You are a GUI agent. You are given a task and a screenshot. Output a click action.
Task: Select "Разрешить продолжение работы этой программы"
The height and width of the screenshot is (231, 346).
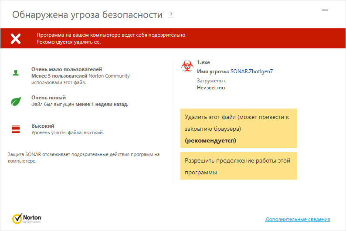[238, 166]
